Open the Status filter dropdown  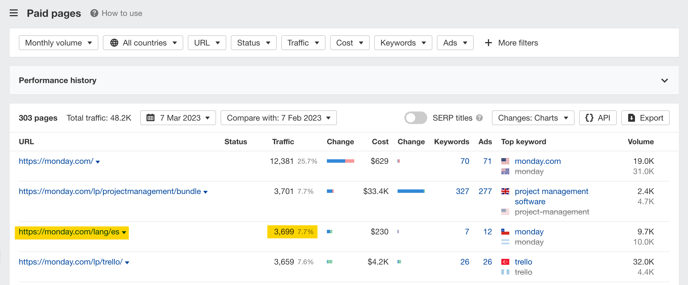(254, 43)
